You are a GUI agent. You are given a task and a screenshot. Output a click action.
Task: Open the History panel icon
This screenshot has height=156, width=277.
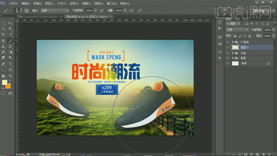pyautogui.click(x=220, y=22)
